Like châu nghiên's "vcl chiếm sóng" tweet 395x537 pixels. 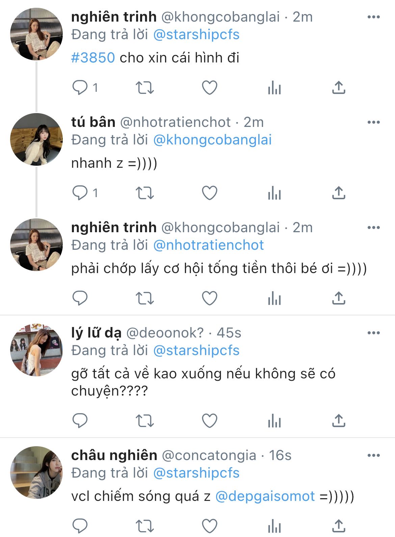coord(209,526)
